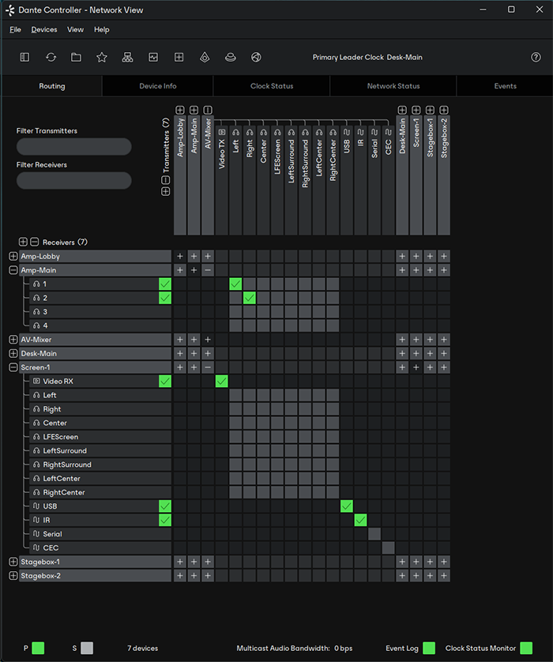Click the round globe toolbar icon
This screenshot has height=662, width=553.
coord(256,57)
